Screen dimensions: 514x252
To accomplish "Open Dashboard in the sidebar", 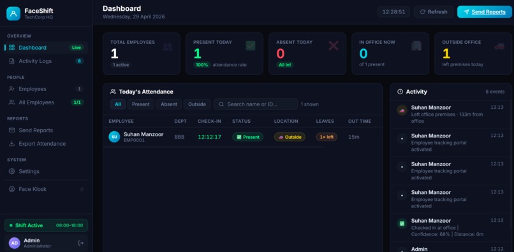I will pos(46,48).
